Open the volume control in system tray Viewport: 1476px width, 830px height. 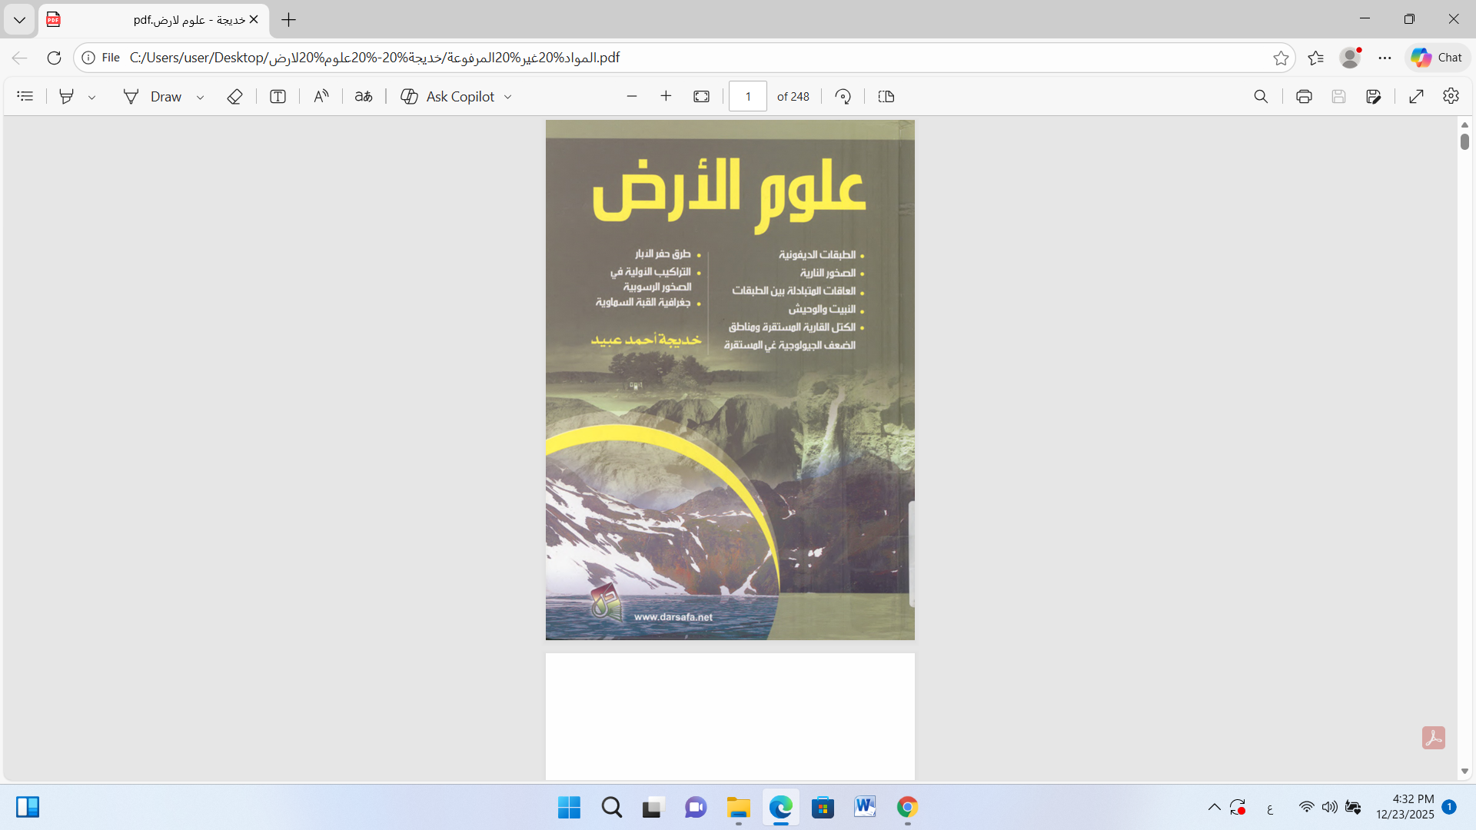pos(1329,808)
